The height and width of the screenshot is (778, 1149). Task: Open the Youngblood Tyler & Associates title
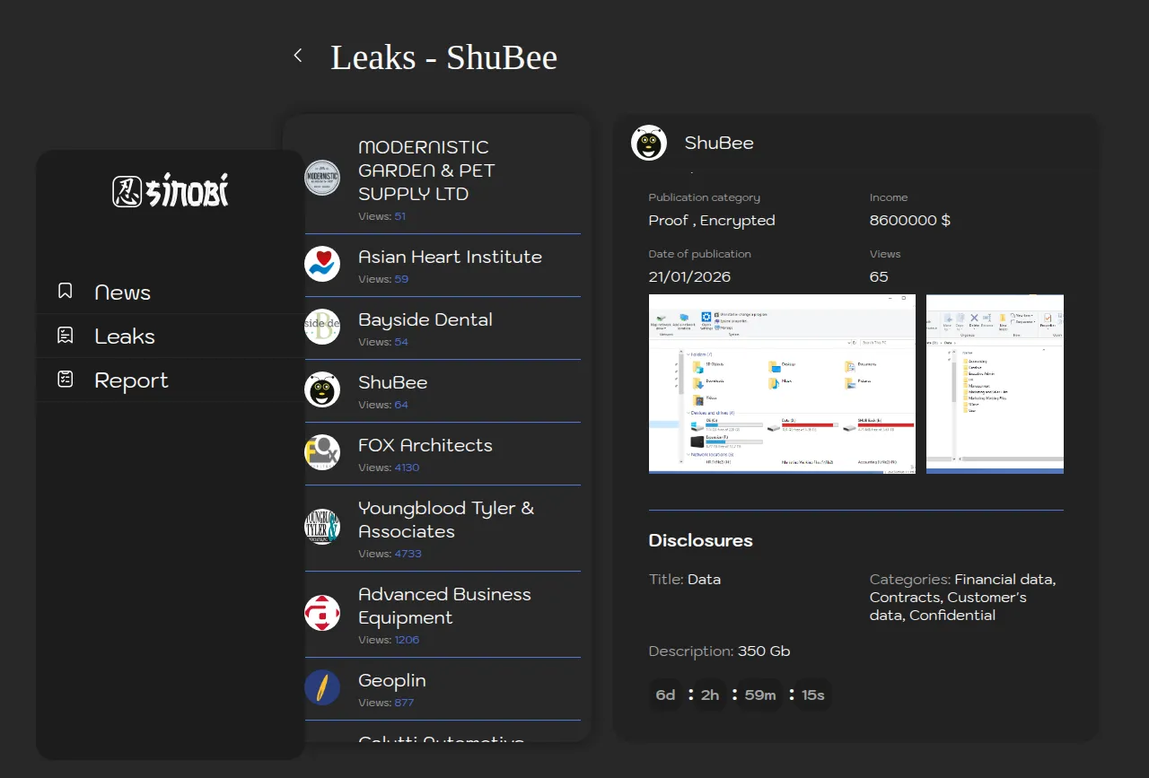(x=445, y=520)
